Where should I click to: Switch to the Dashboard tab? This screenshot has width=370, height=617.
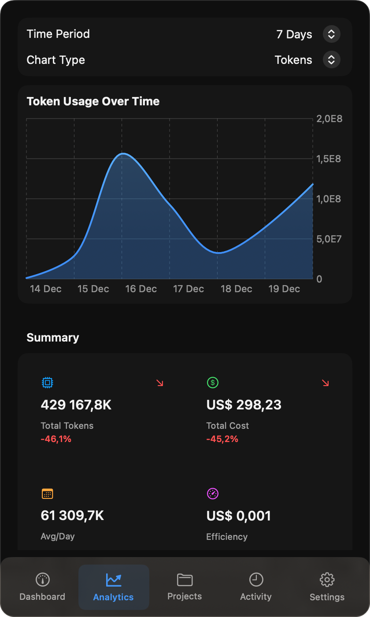[x=42, y=587]
